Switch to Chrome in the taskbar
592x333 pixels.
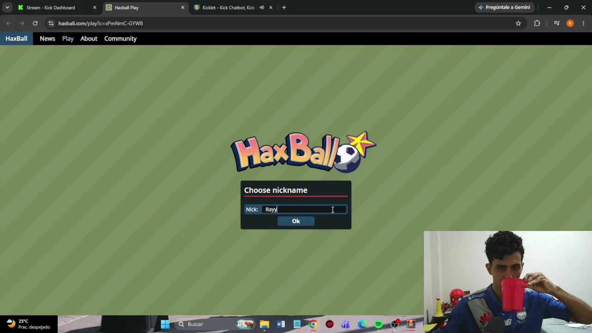coord(313,324)
